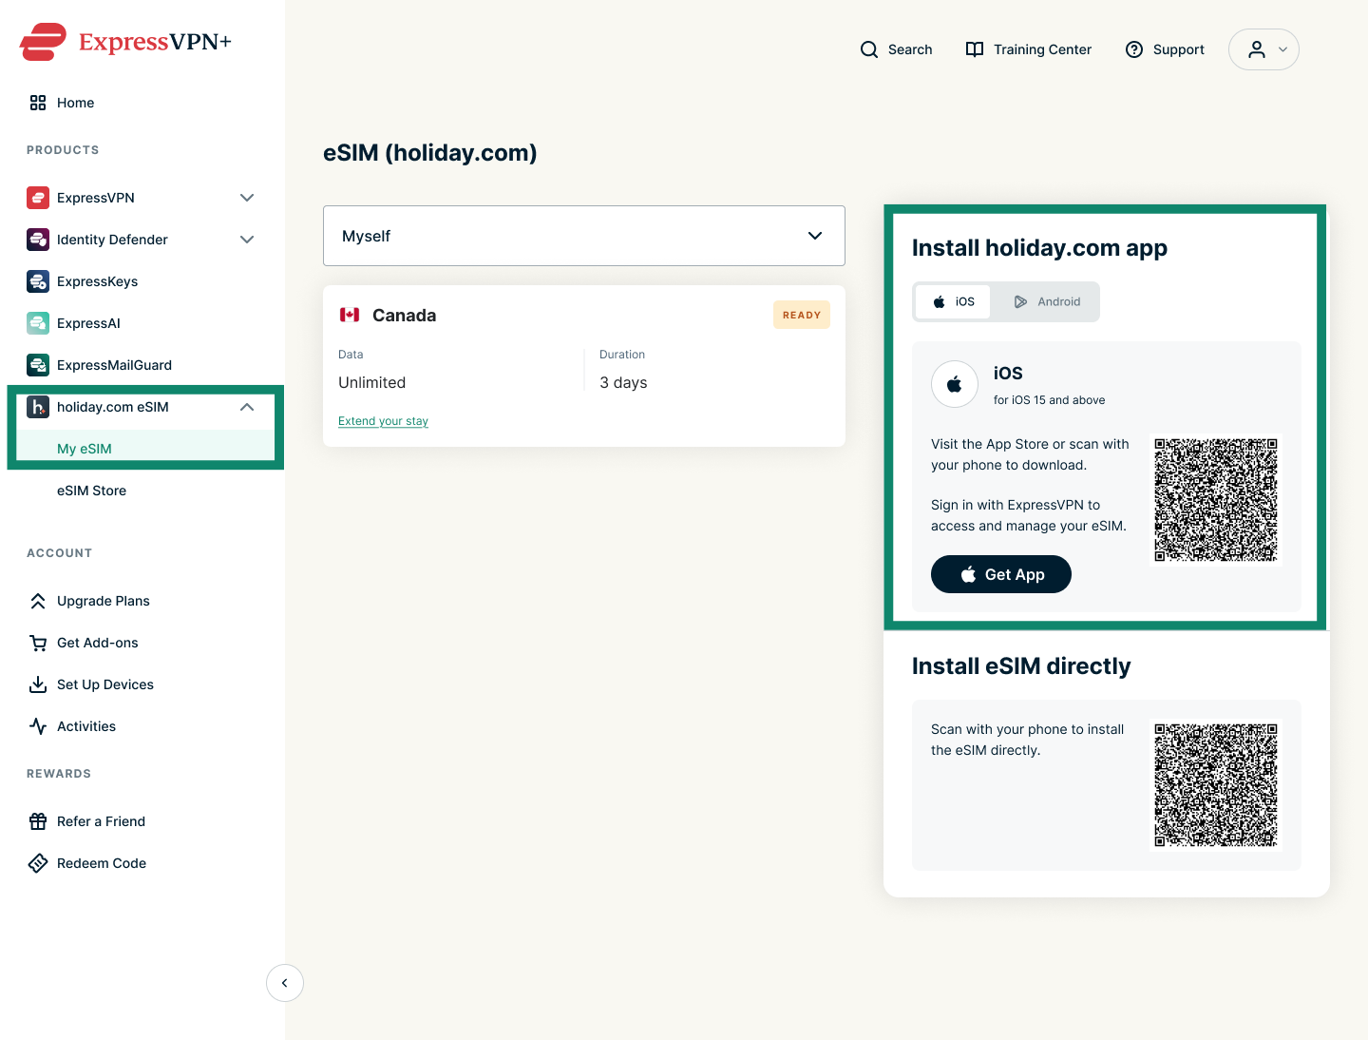The height and width of the screenshot is (1040, 1368).
Task: Open Get Add-ons
Action: click(98, 643)
